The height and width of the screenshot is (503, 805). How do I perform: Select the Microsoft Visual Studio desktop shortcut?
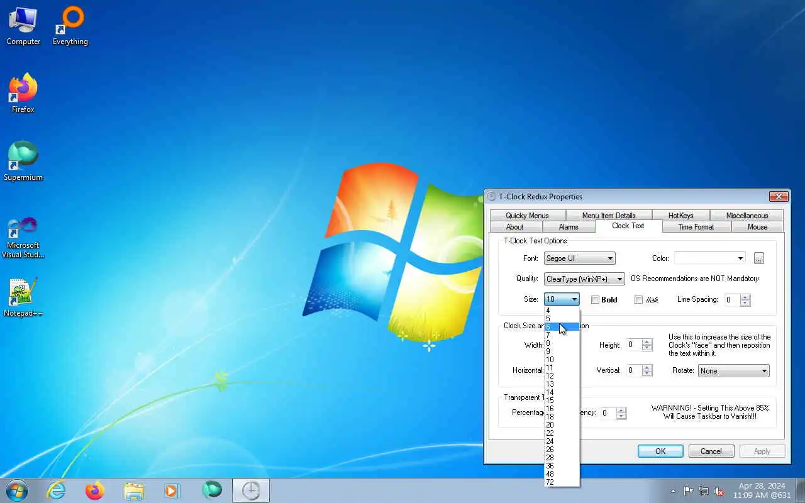[23, 238]
